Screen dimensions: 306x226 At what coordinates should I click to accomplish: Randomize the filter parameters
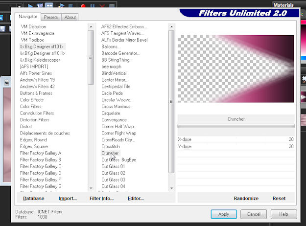(246, 198)
